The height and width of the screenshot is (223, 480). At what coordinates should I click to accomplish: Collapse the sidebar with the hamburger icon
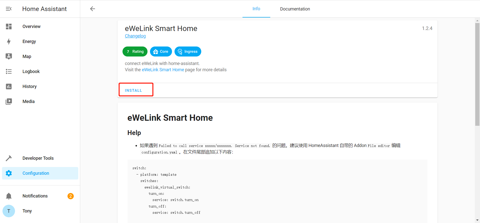pos(9,9)
